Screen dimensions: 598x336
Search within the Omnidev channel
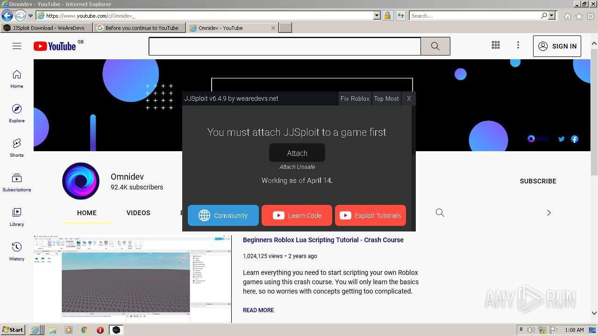tap(440, 213)
